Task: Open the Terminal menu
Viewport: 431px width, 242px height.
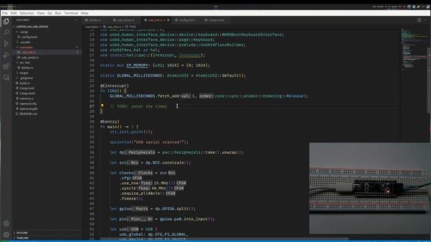Action: (x=71, y=13)
